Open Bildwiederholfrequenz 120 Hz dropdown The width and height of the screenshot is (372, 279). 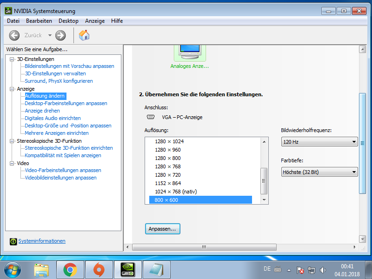click(x=319, y=142)
